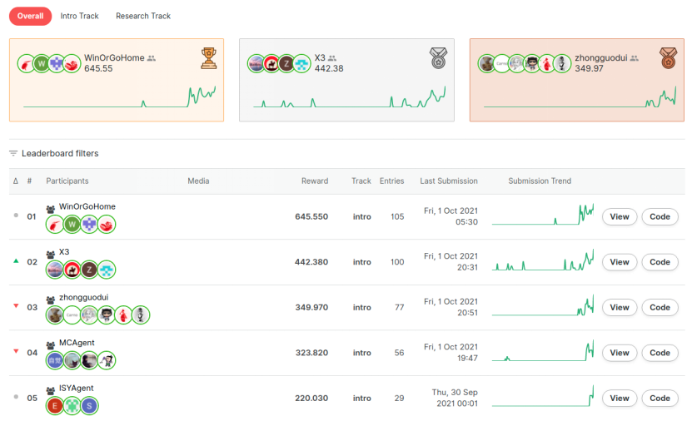The width and height of the screenshot is (692, 421).
Task: Click the team icon beside ISYAgent name
Action: 51,390
